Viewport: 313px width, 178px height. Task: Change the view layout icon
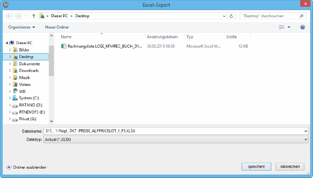point(282,27)
